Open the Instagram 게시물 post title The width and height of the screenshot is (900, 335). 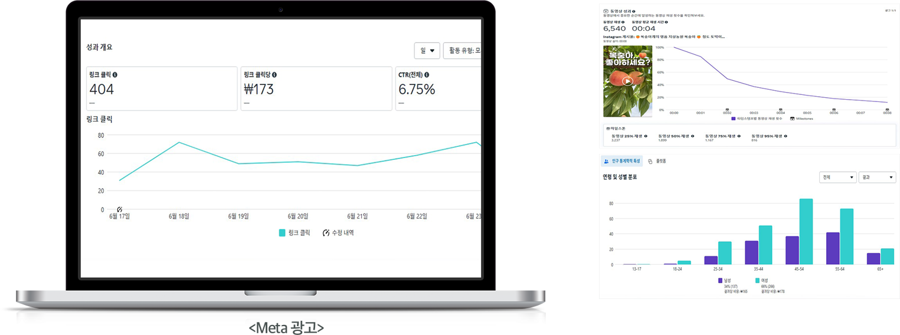[x=664, y=37]
